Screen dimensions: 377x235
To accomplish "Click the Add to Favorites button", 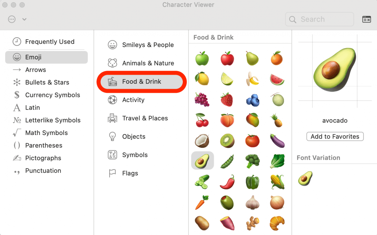I will tap(335, 136).
